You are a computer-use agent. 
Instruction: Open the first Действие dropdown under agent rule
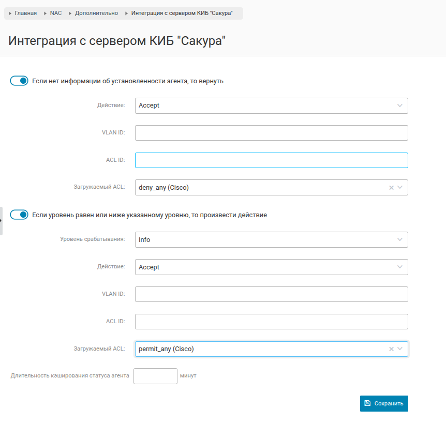coord(271,105)
